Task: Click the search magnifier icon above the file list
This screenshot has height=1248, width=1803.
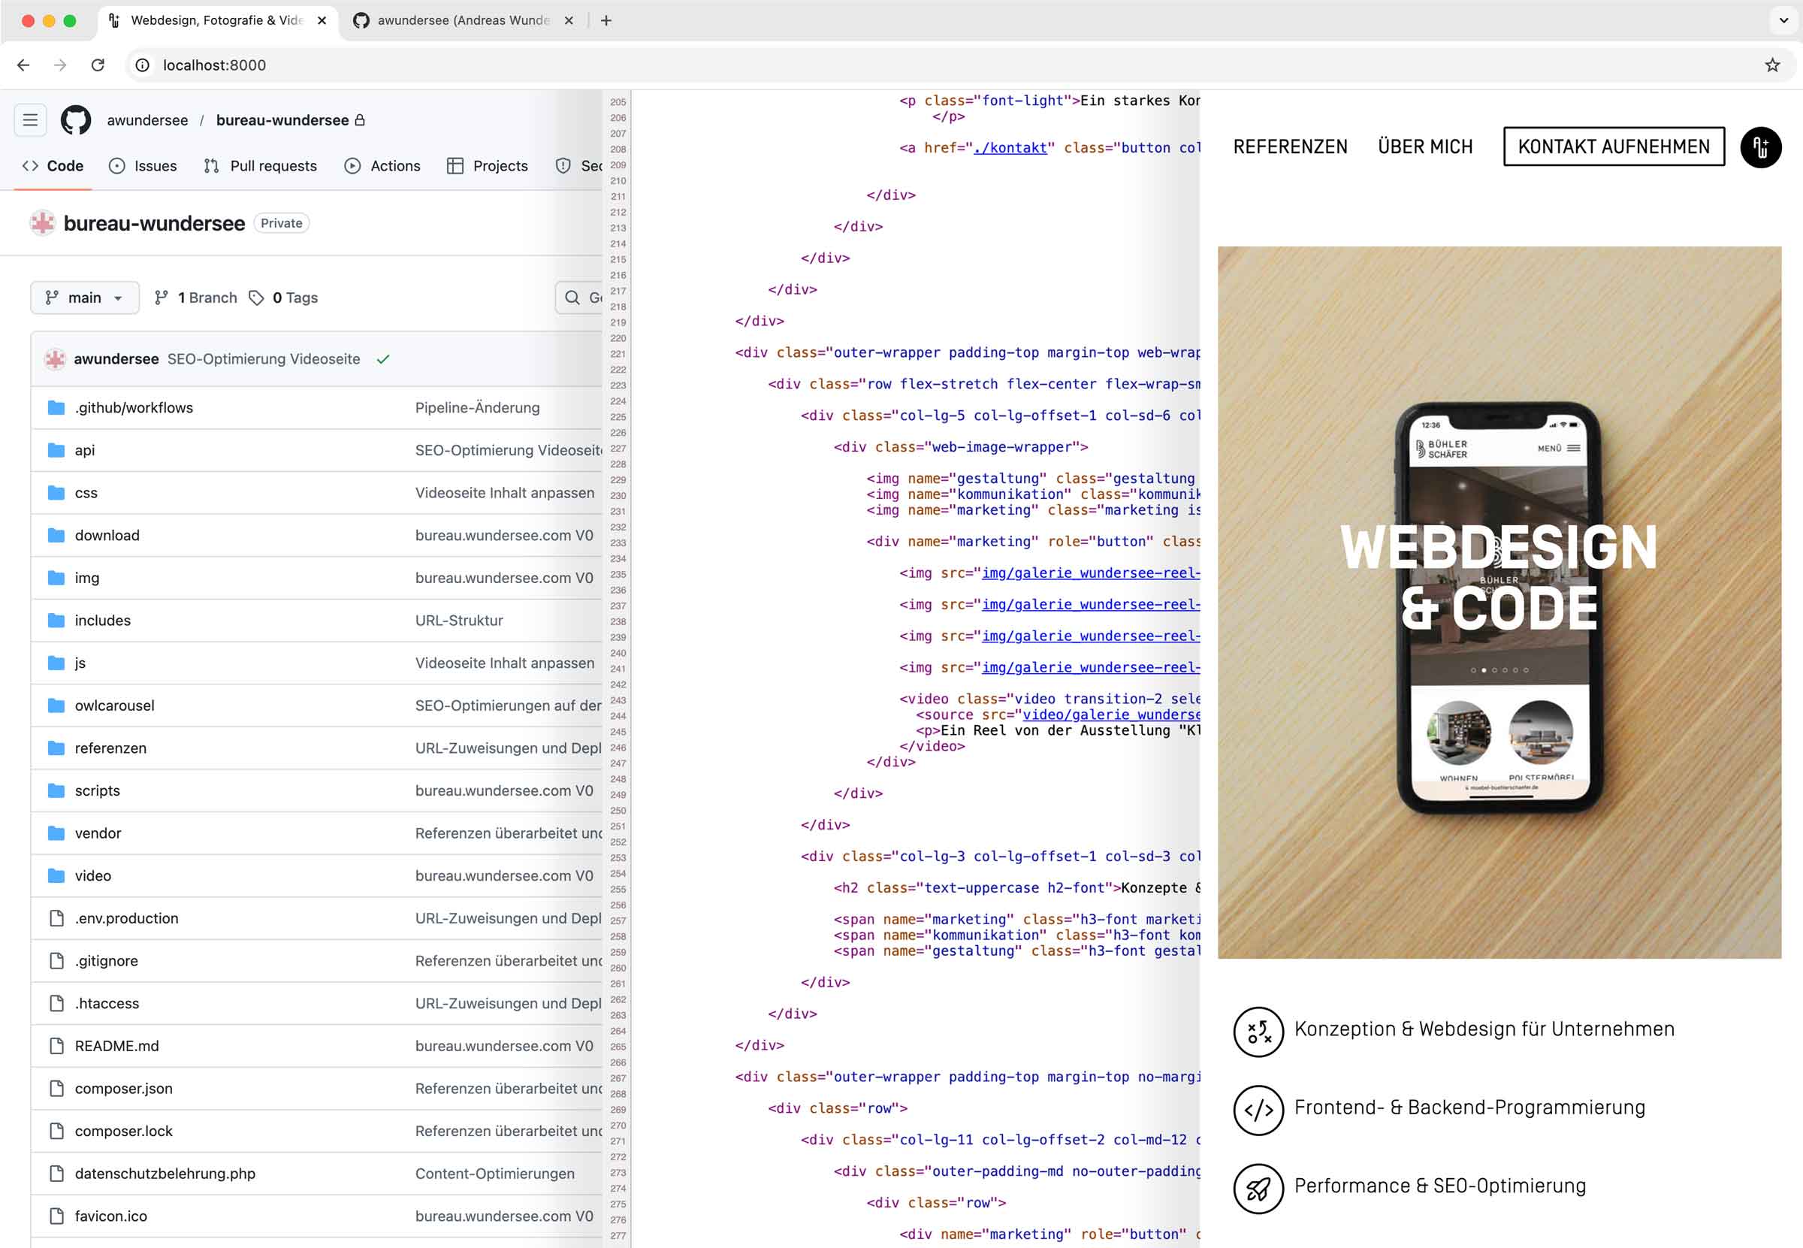Action: [x=572, y=298]
